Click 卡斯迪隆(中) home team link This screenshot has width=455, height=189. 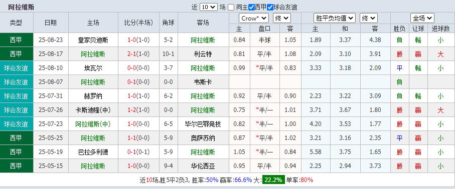coord(93,110)
